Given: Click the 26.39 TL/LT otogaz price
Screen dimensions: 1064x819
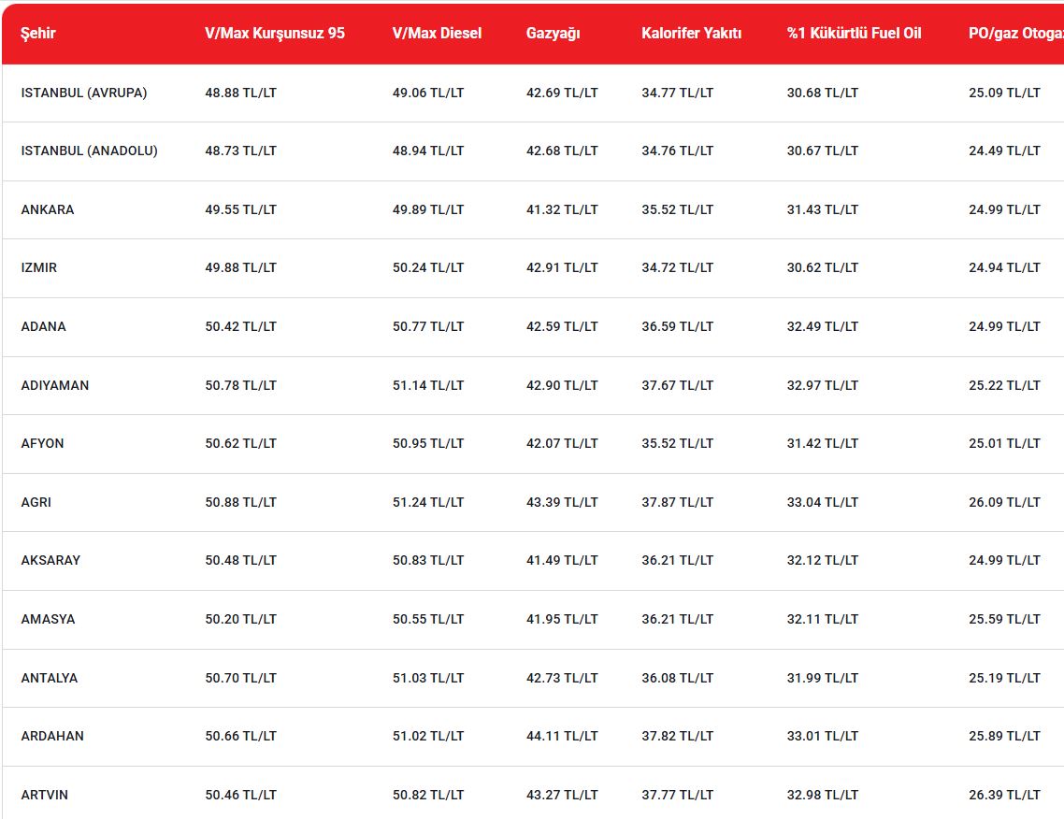Looking at the screenshot, I should (x=1004, y=795).
